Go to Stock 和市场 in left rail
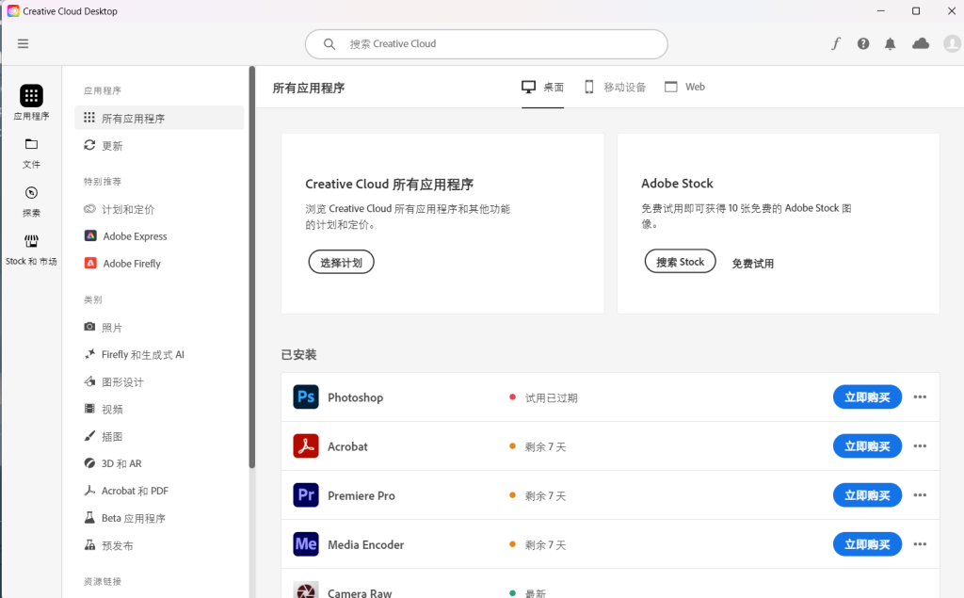This screenshot has width=964, height=598. [31, 250]
